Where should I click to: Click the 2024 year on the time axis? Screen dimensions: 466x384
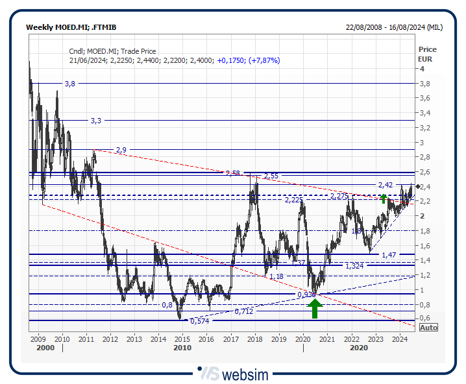point(400,339)
